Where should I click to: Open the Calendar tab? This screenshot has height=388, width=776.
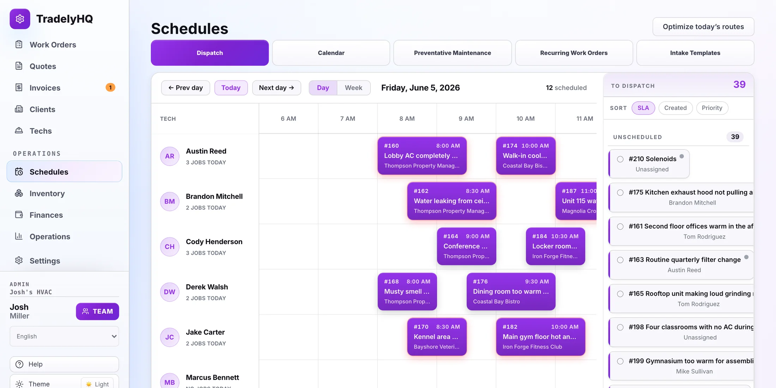pos(331,53)
